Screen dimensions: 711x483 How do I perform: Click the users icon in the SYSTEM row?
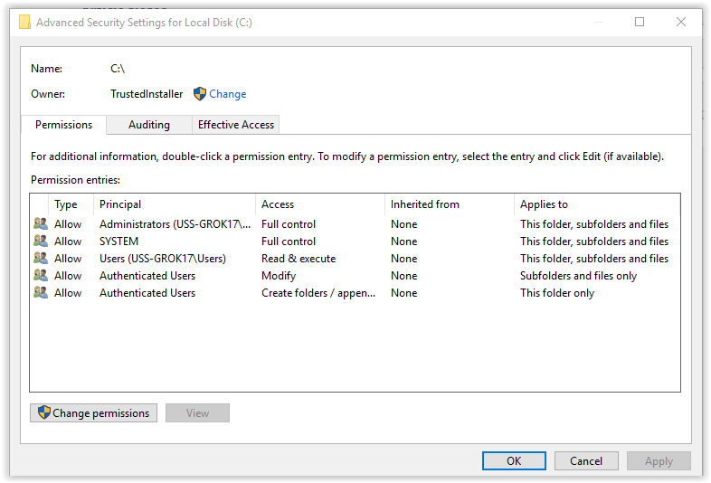coord(41,241)
